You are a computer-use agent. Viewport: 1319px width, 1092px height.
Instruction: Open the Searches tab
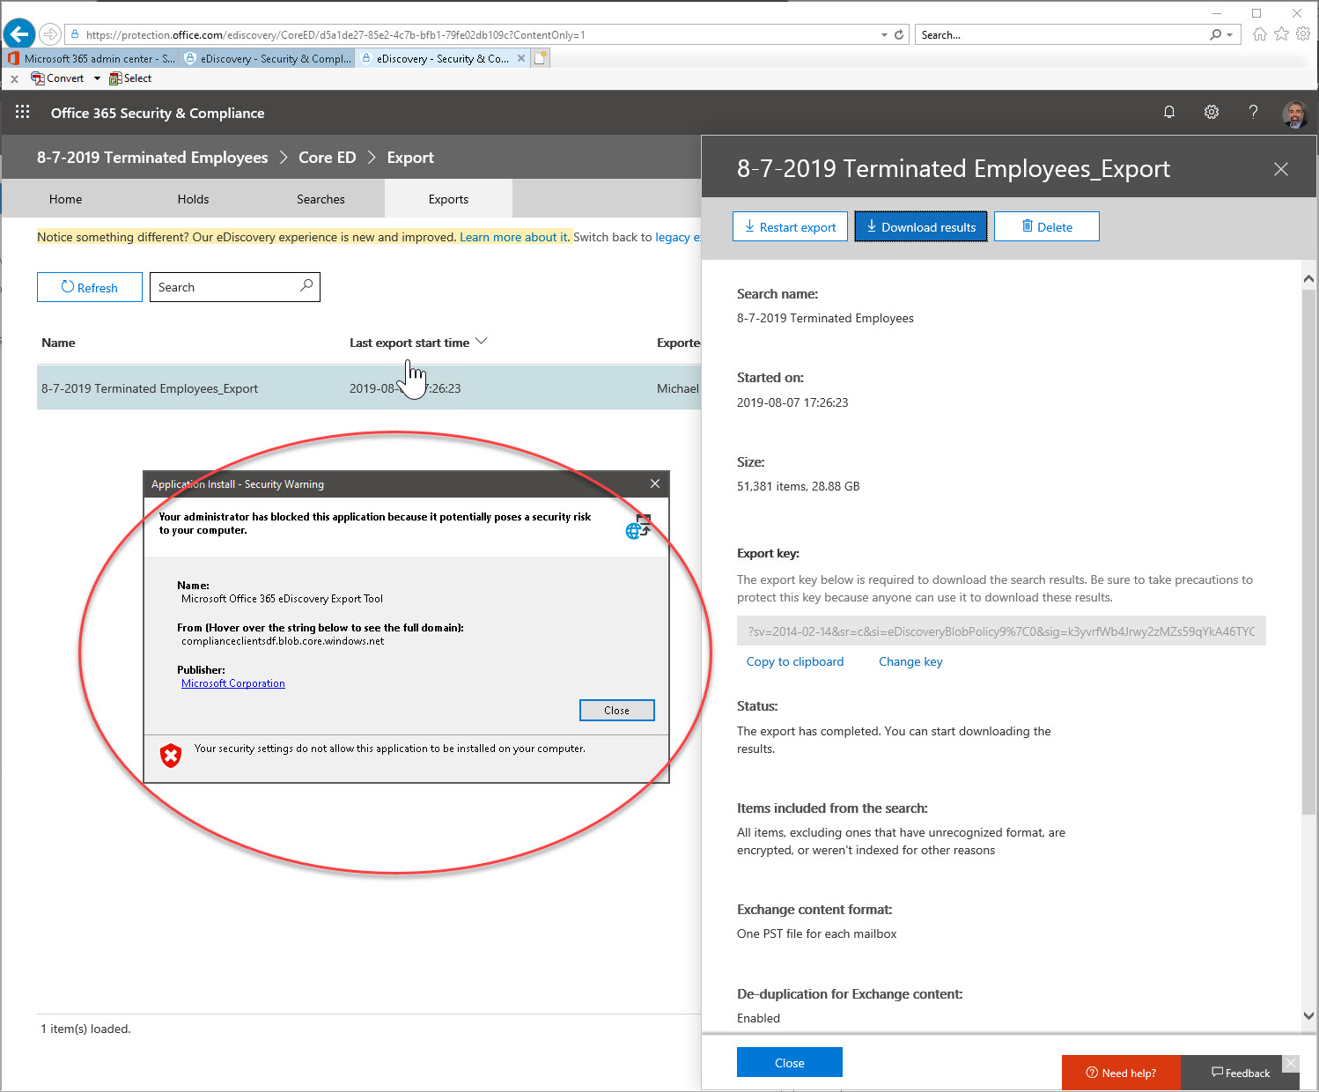(x=321, y=199)
